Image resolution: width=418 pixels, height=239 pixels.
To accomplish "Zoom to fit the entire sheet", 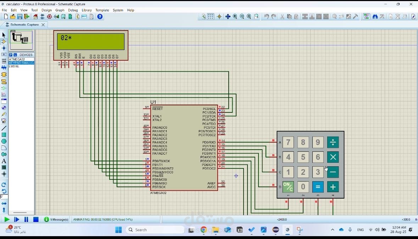I will (x=249, y=17).
